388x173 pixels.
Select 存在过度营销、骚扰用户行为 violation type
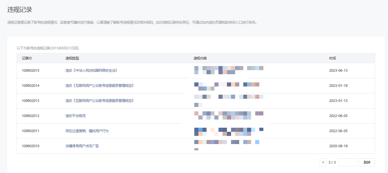point(87,131)
